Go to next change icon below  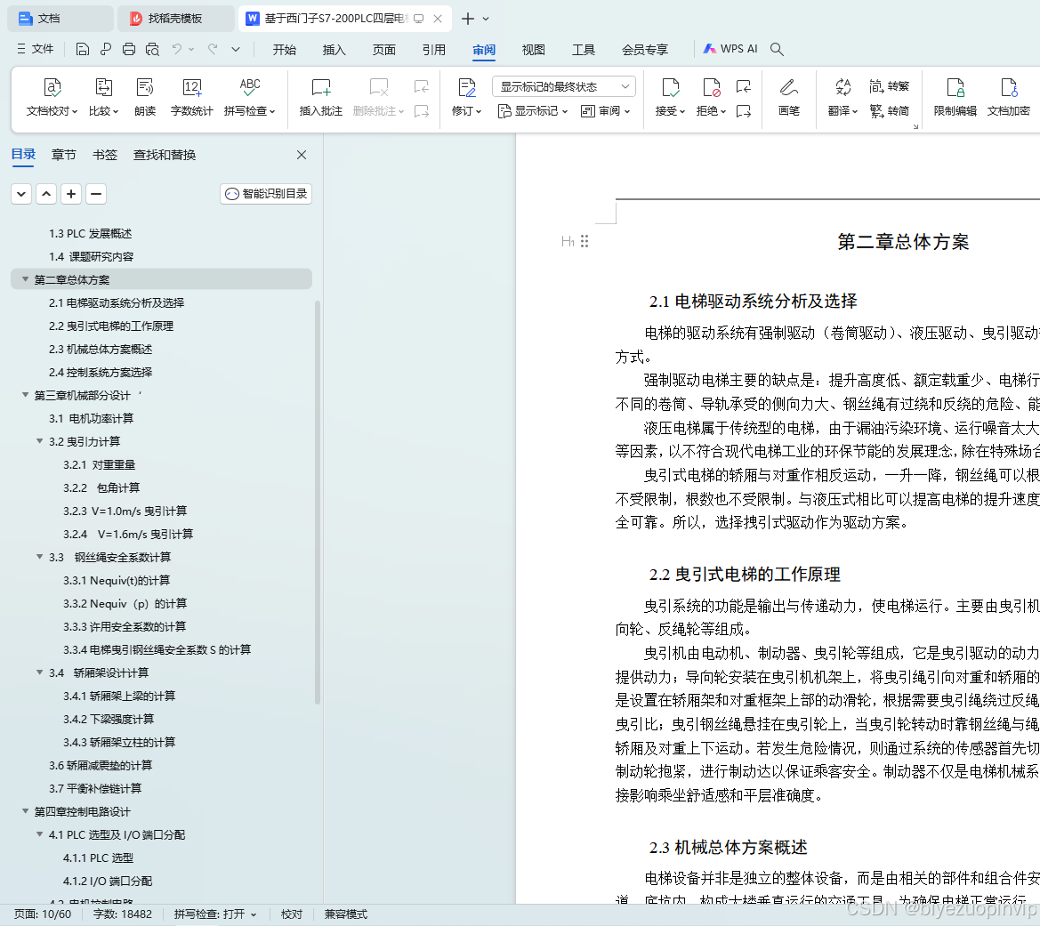[x=744, y=111]
